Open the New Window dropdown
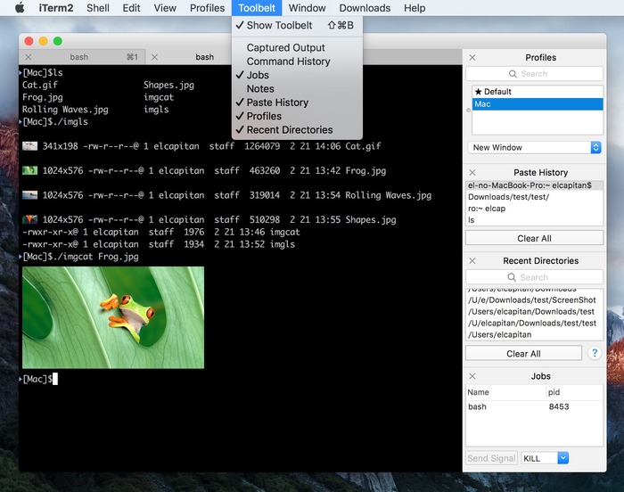The height and width of the screenshot is (492, 624). pos(535,147)
